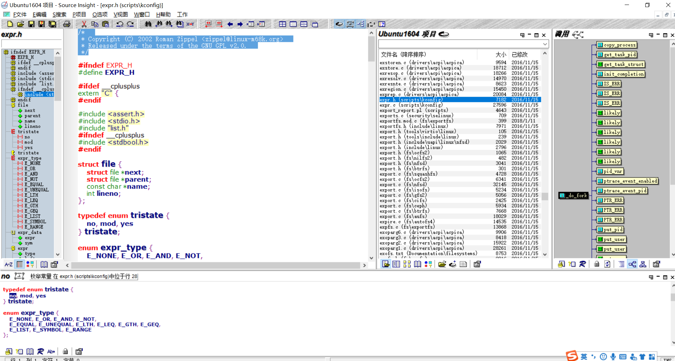Toggle horizontal layout in relation window

tap(633, 264)
